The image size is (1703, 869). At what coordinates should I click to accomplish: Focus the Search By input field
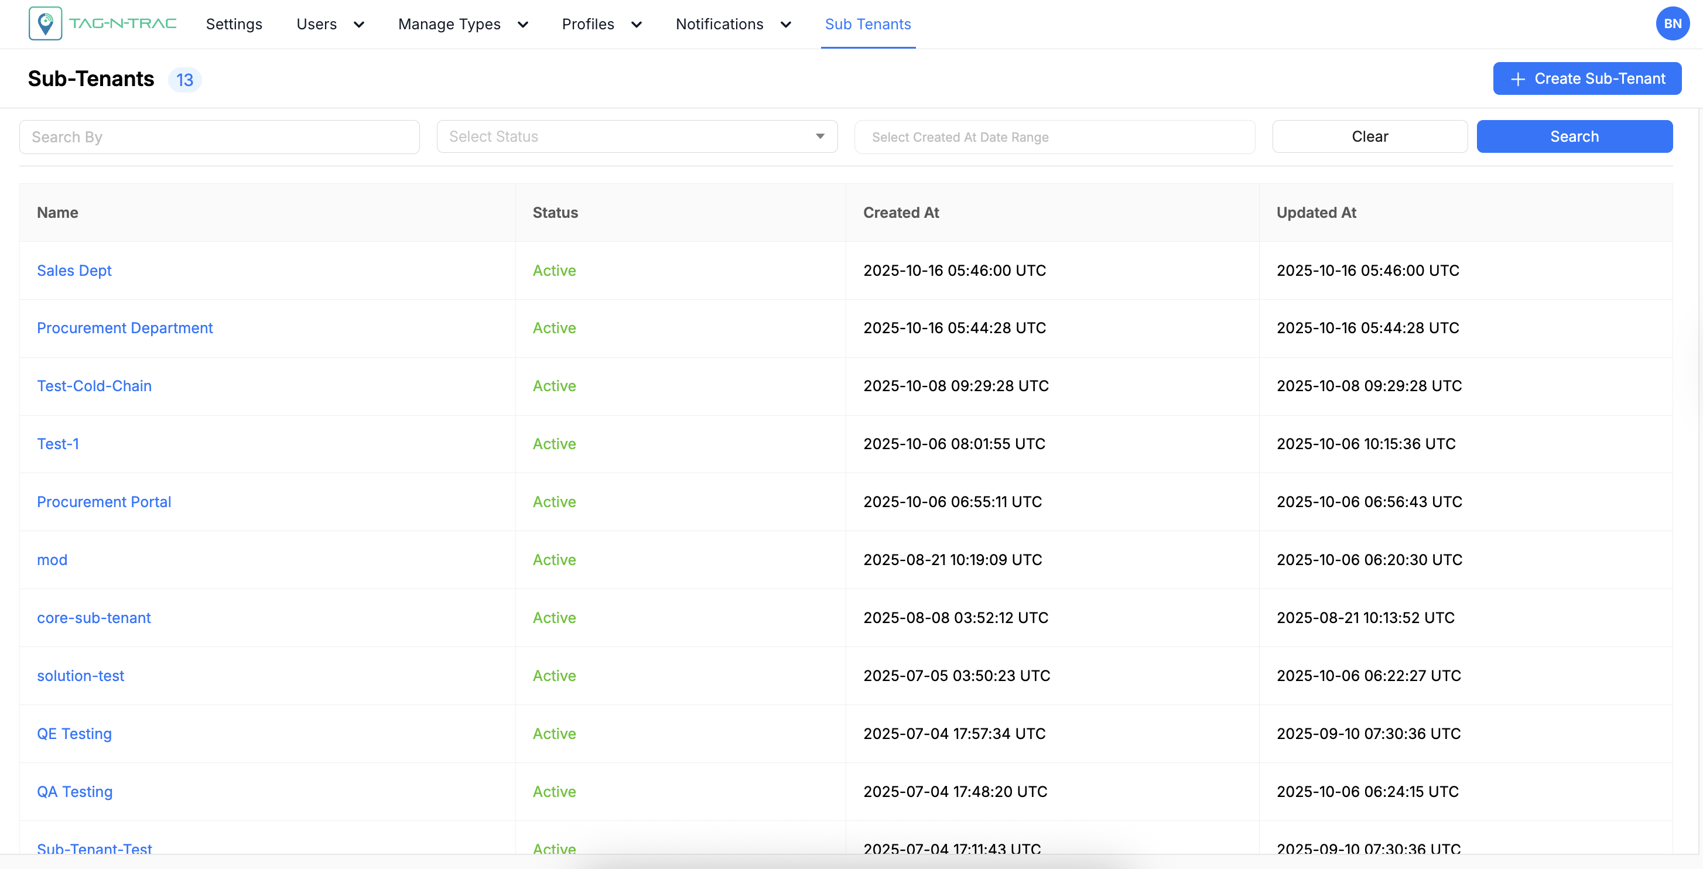[219, 137]
